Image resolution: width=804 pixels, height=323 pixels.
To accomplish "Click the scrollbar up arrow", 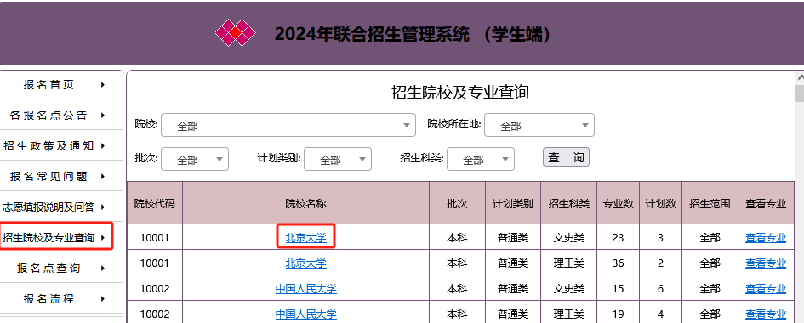I will 800,77.
